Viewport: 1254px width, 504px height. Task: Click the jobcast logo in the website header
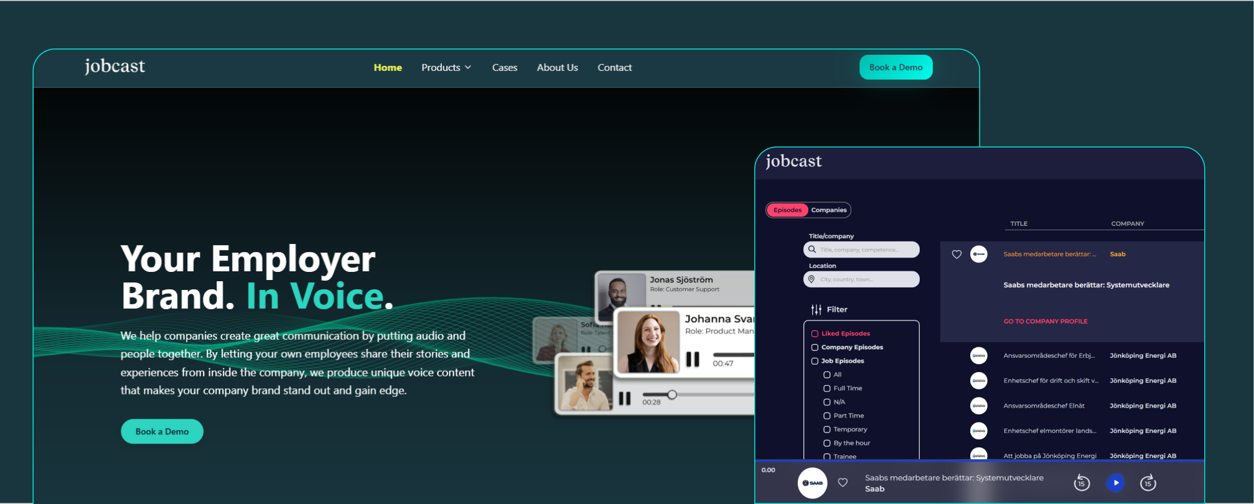pyautogui.click(x=115, y=66)
